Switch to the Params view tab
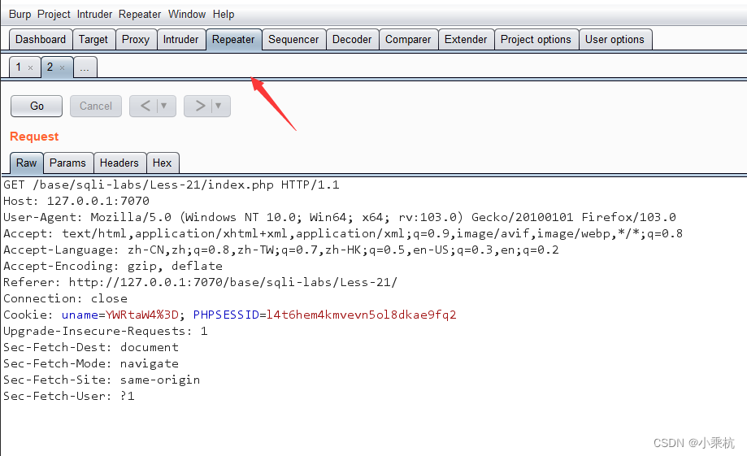Image resolution: width=747 pixels, height=456 pixels. [67, 163]
